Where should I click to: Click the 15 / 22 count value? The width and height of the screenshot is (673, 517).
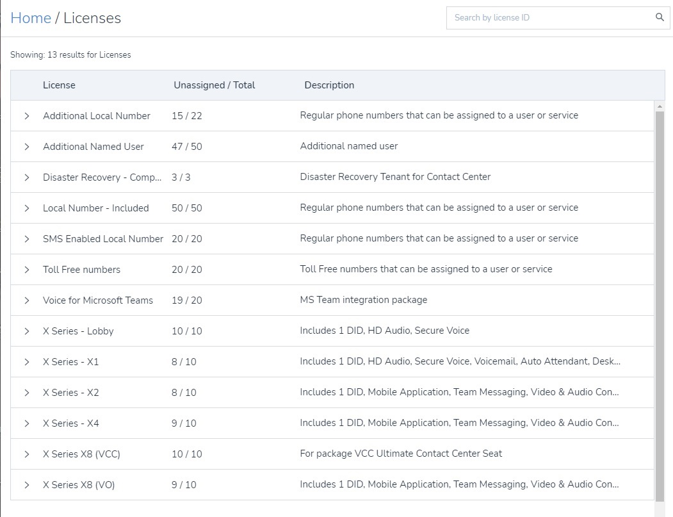(187, 116)
